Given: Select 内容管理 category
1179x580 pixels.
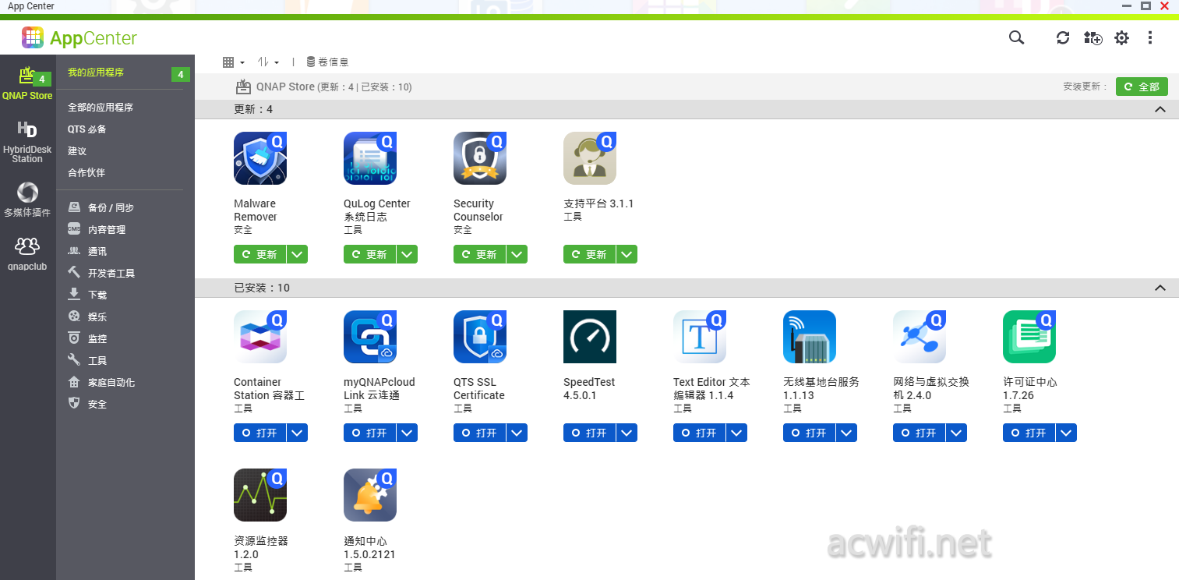Looking at the screenshot, I should coord(97,230).
